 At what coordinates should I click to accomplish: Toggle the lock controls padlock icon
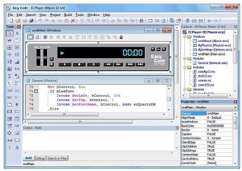tap(121, 37)
